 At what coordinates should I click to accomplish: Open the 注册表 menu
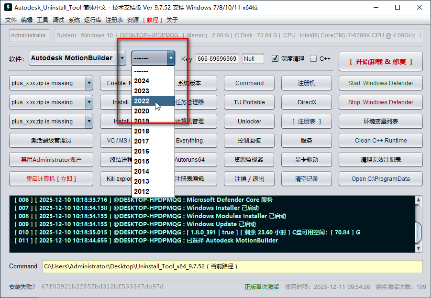(x=114, y=20)
